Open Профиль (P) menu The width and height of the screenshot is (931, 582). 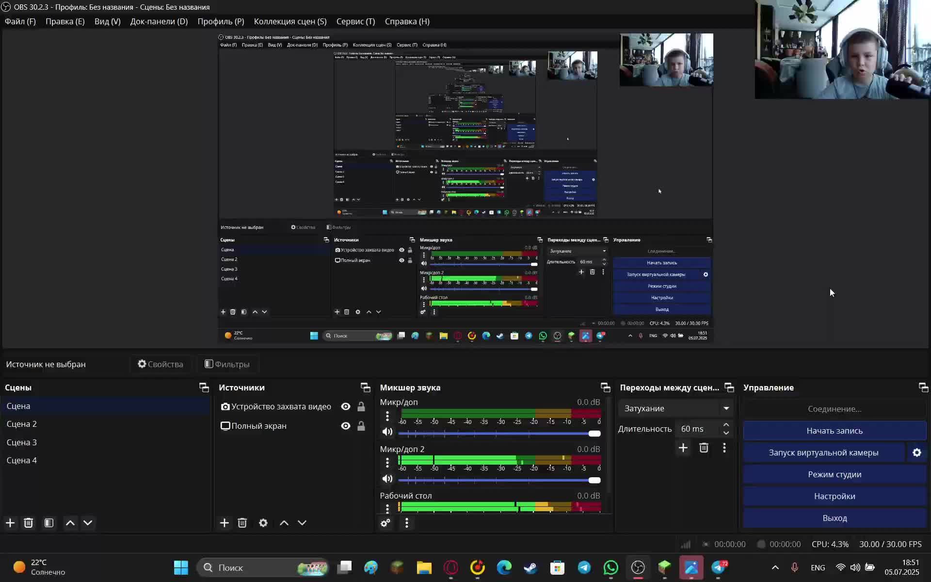[221, 21]
